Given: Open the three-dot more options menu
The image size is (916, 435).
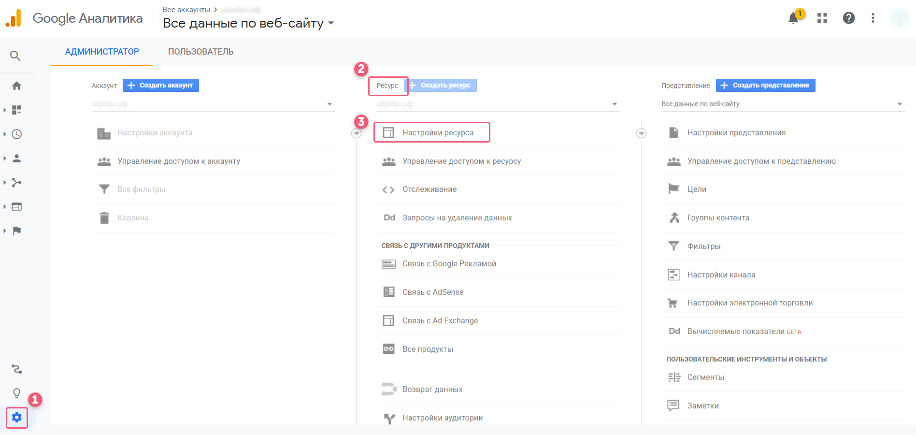Looking at the screenshot, I should point(873,18).
